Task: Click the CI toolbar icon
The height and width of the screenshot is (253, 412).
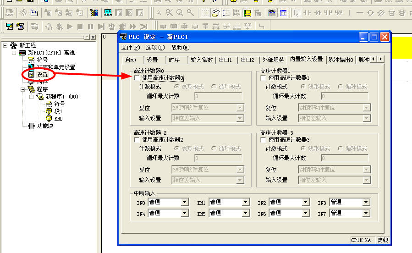Action: (x=283, y=13)
